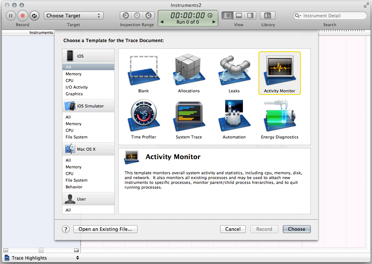Click the Cancel button

[x=233, y=229]
